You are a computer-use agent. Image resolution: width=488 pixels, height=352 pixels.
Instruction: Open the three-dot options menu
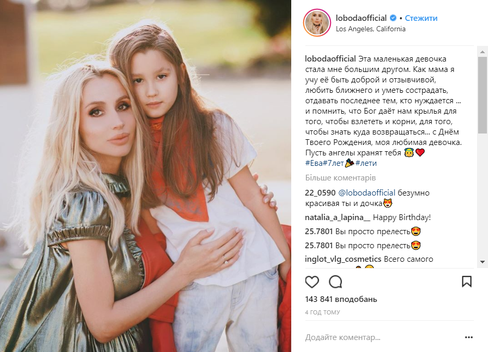[x=469, y=337]
